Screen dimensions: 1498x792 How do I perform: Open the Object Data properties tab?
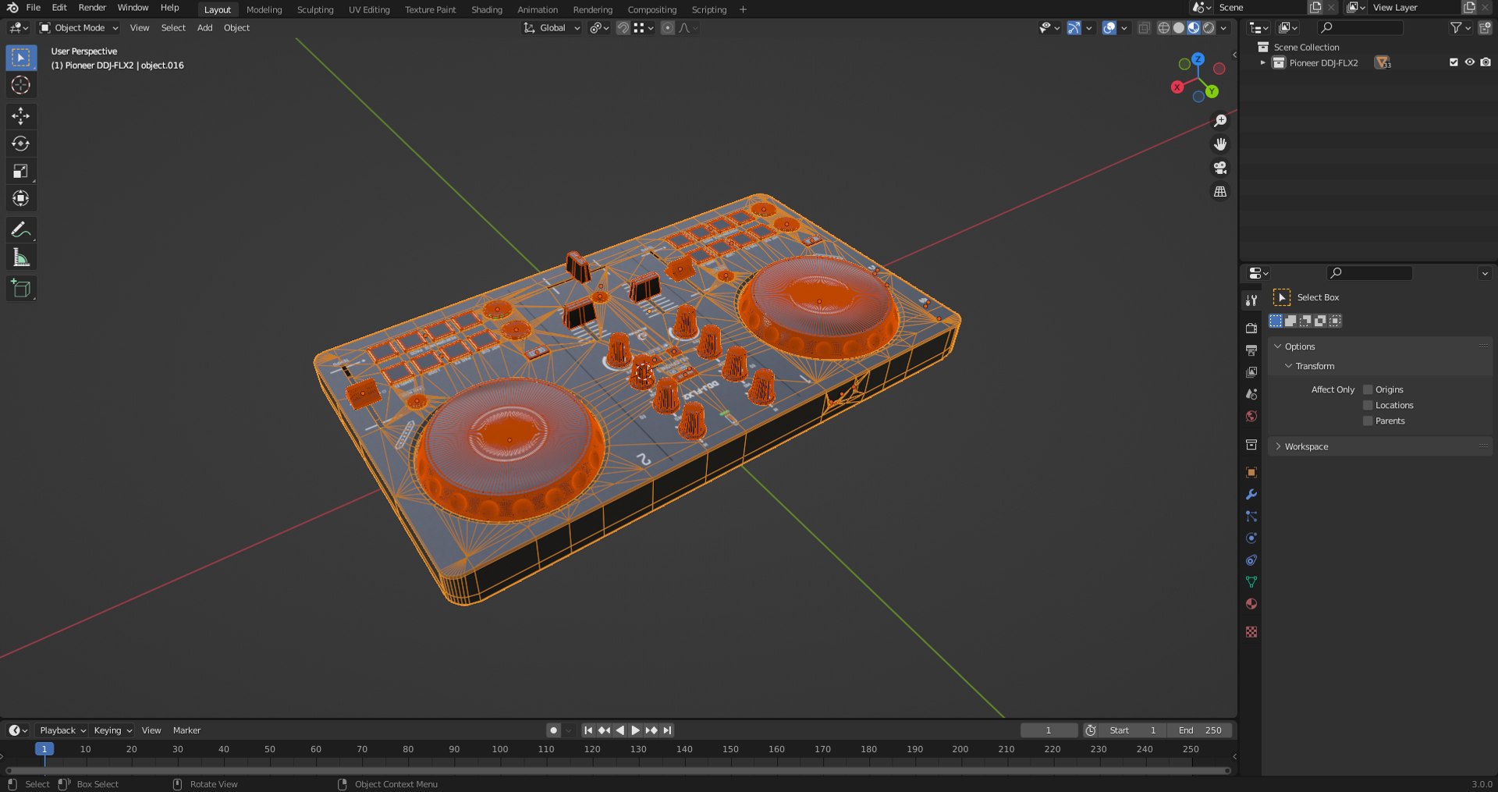(1251, 582)
